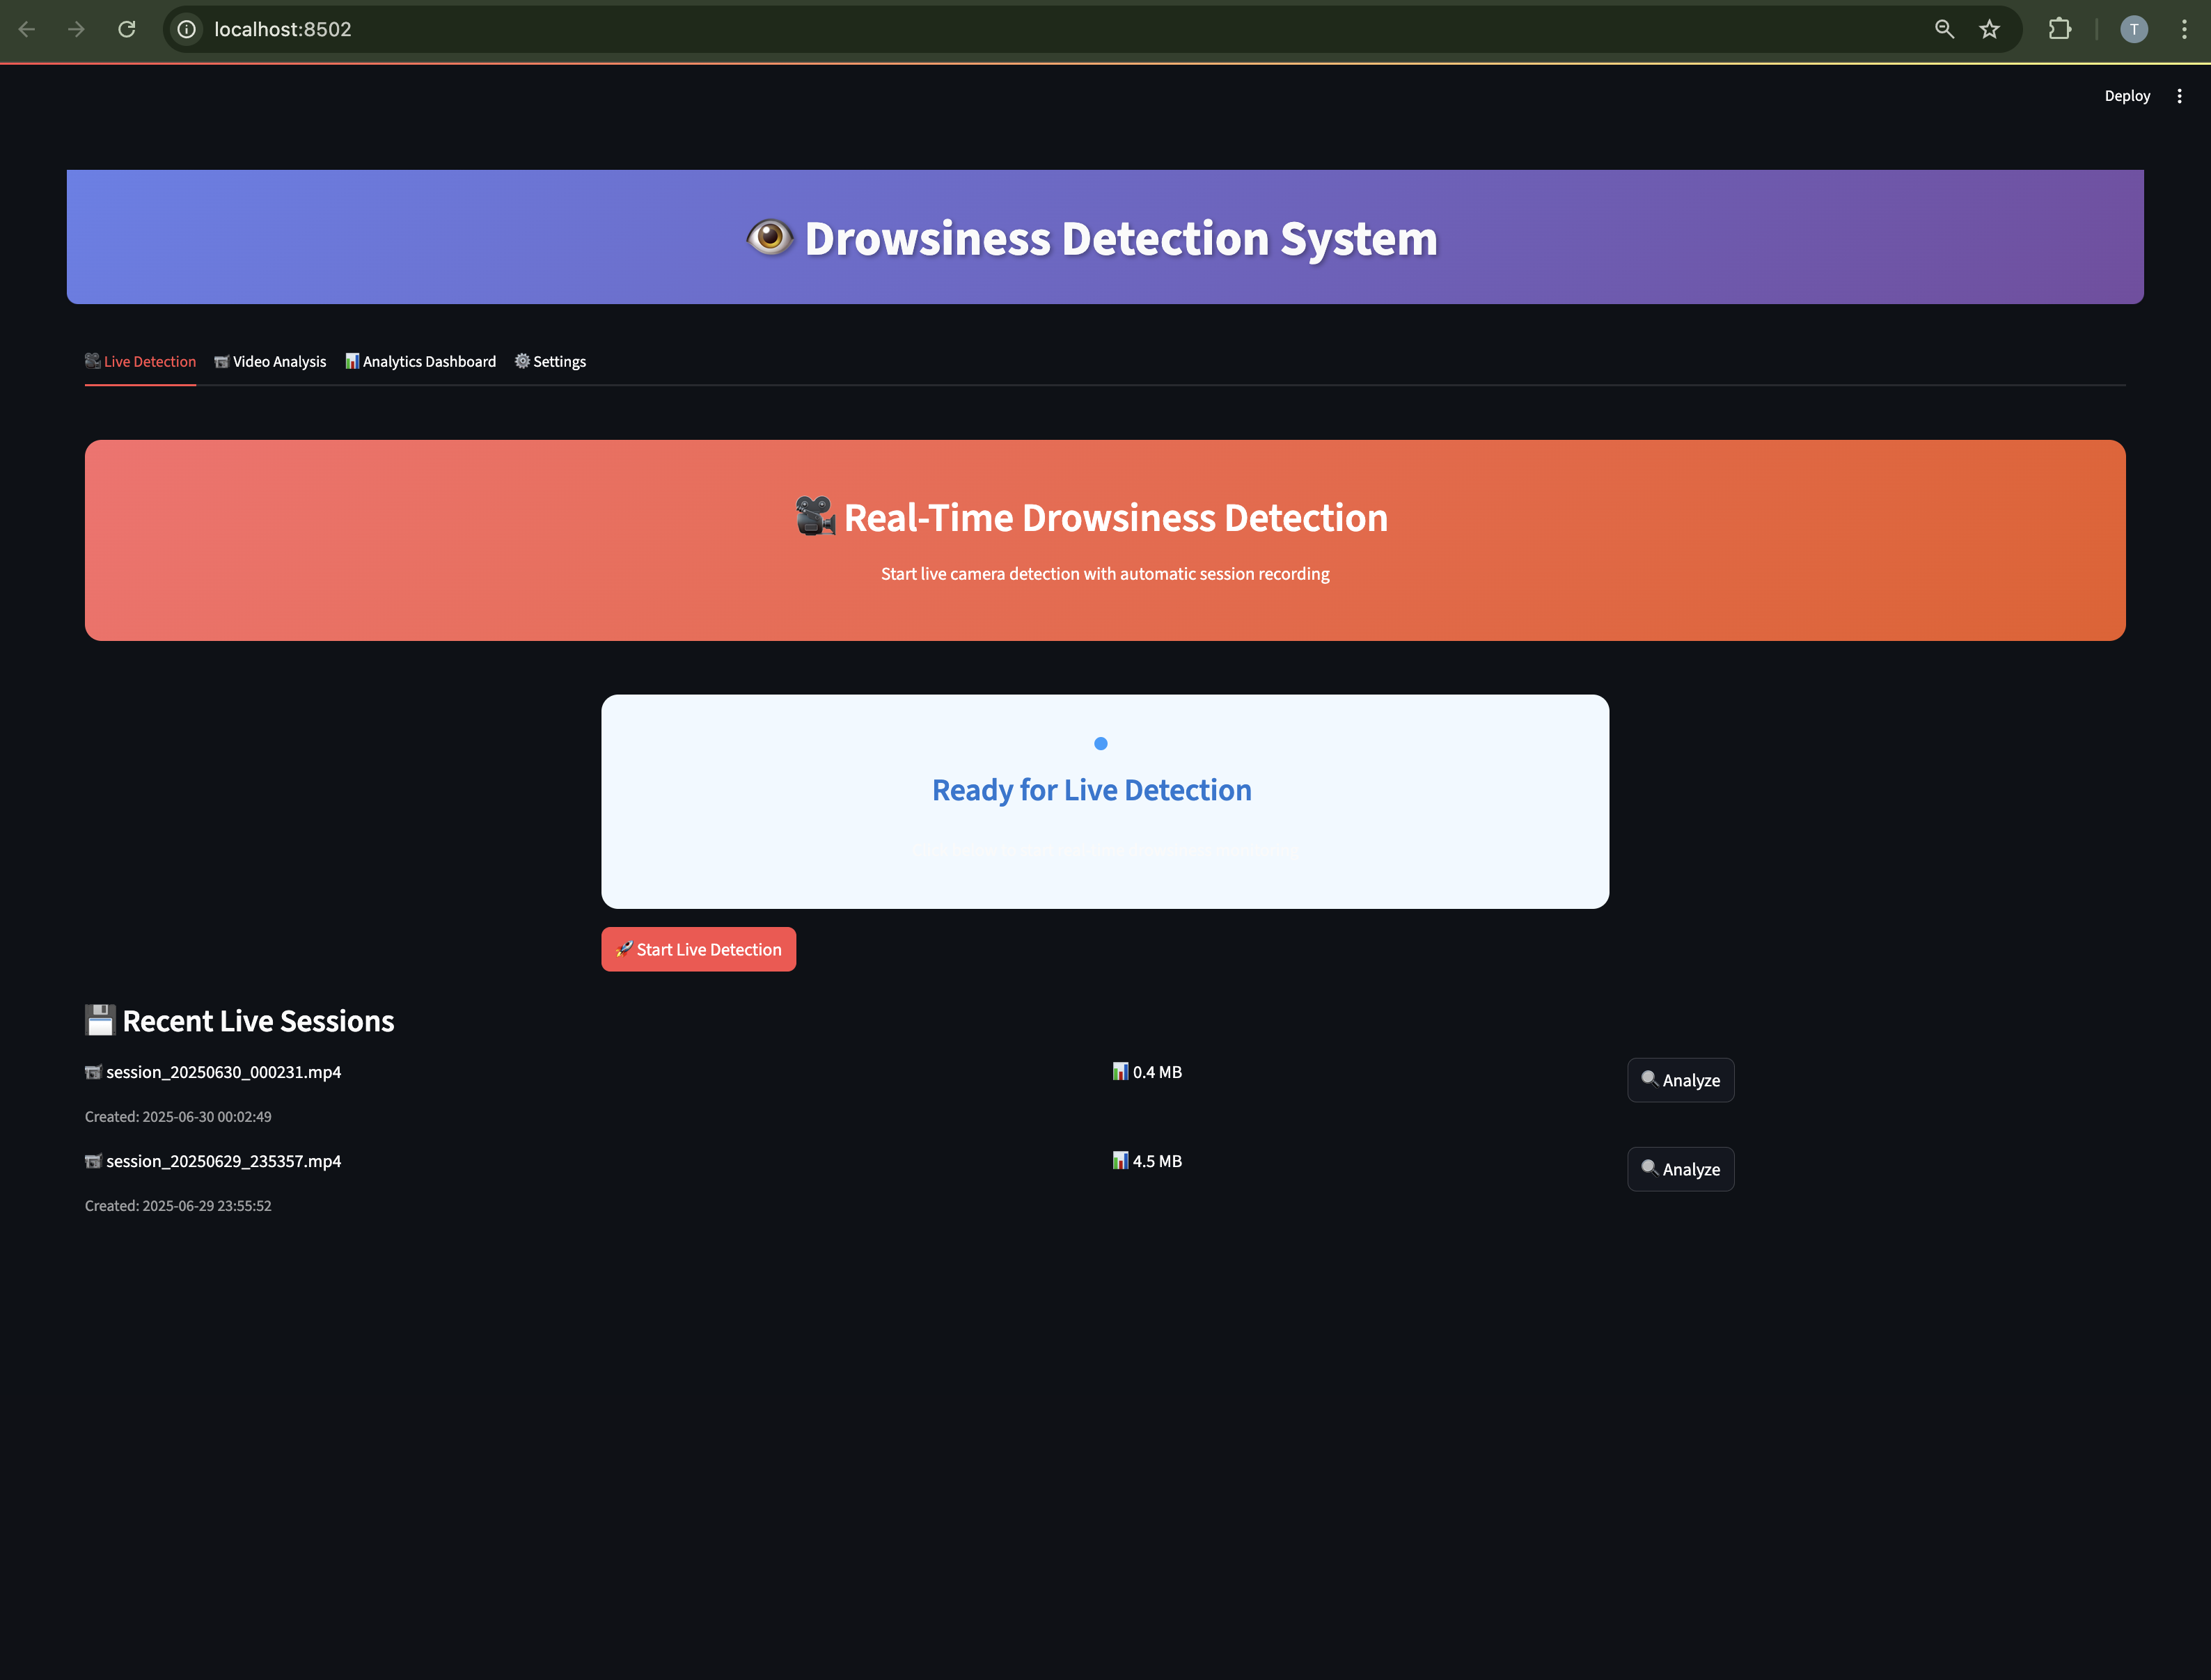Go to the Settings tab
Screen dimensions: 2211x1680
(x=550, y=362)
